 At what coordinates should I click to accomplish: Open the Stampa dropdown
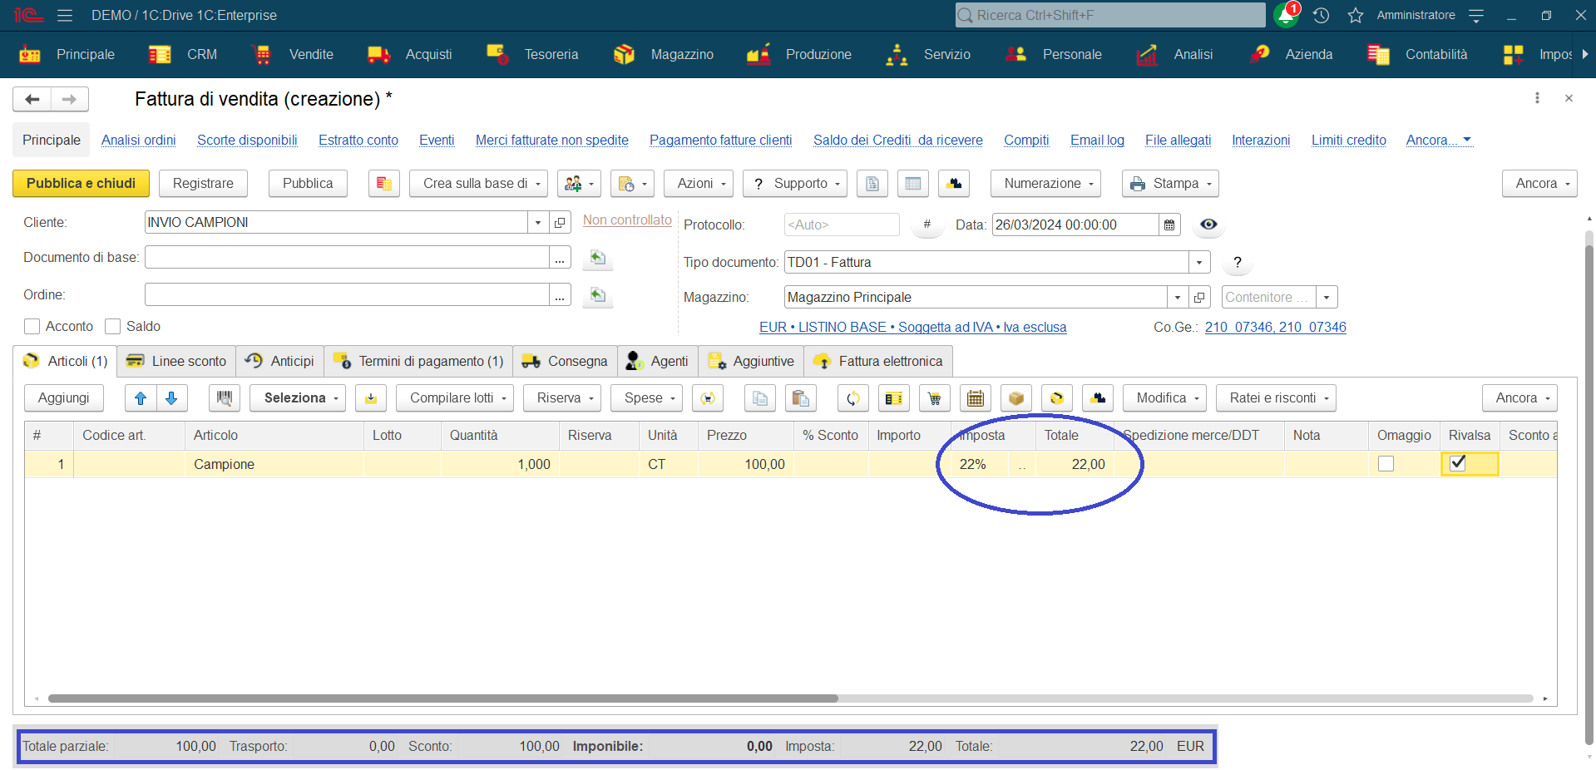coord(1170,184)
